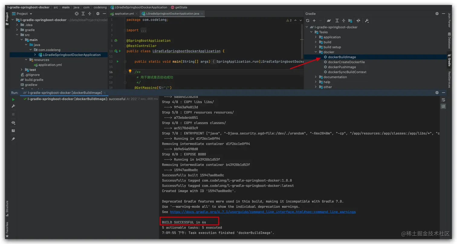Expand all nodes in the Gradle panel
Viewport: 457px width, 244px height.
[337, 21]
